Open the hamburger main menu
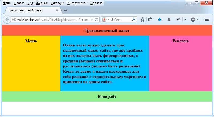 207,19
